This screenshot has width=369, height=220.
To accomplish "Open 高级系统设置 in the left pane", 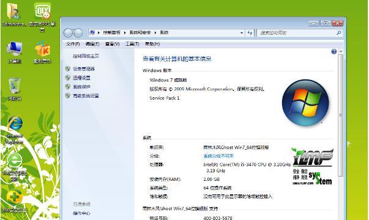I will [86, 96].
